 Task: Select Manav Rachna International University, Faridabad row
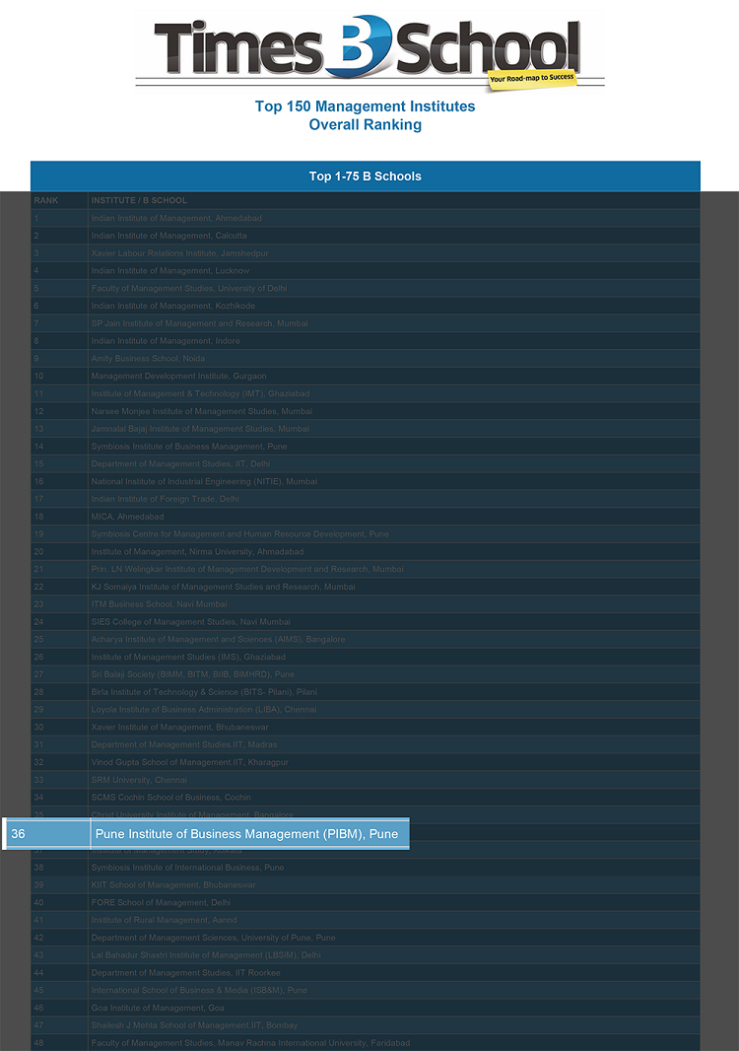(x=366, y=1042)
